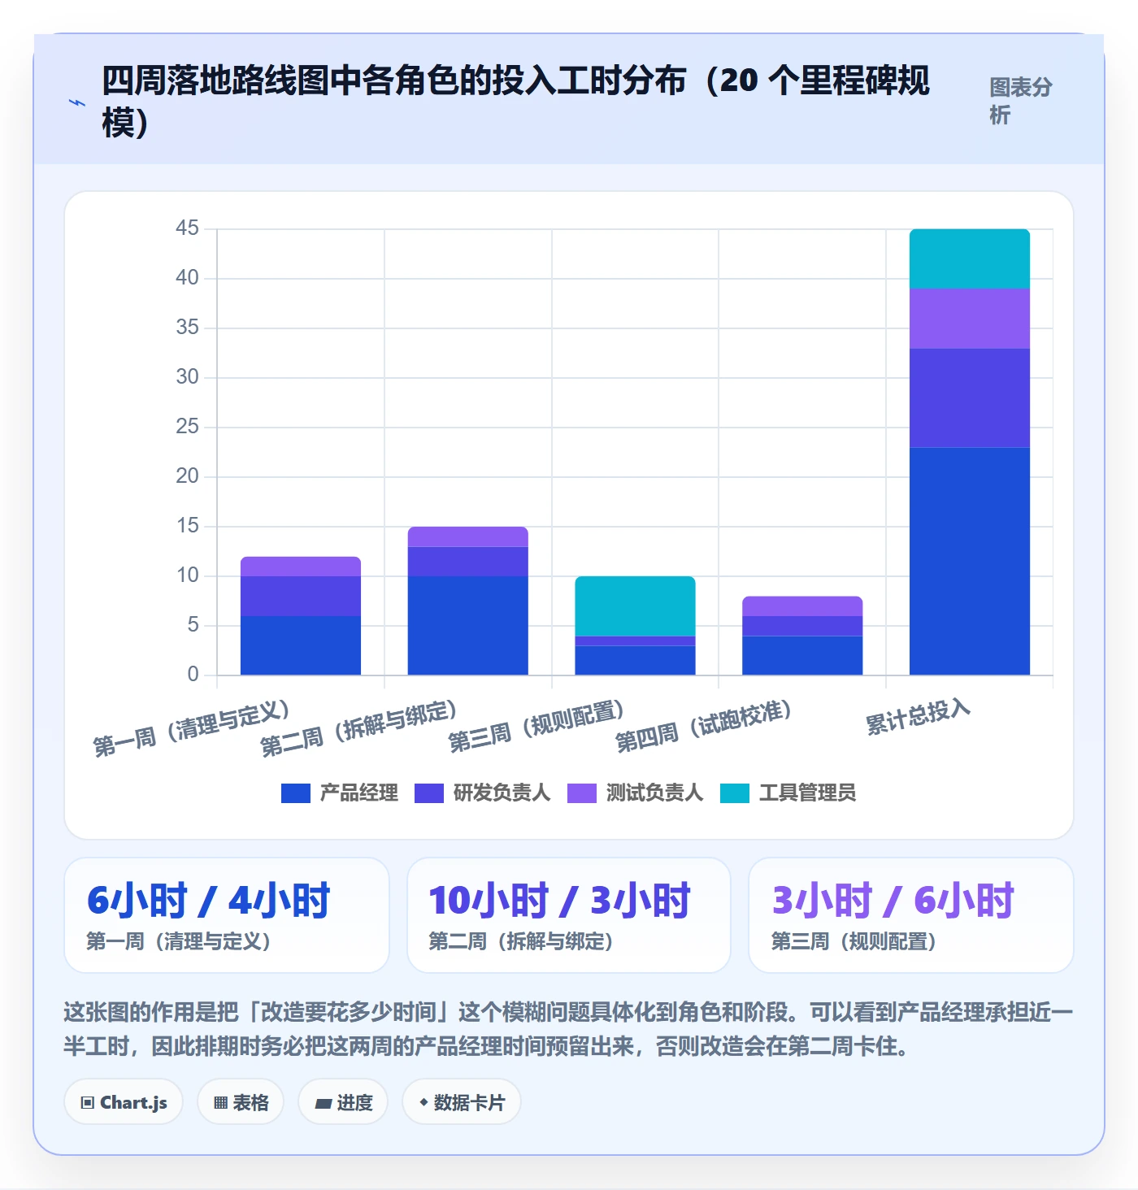The image size is (1138, 1190).
Task: Open the 10小时 / 3小时 second-week card
Action: 569,915
